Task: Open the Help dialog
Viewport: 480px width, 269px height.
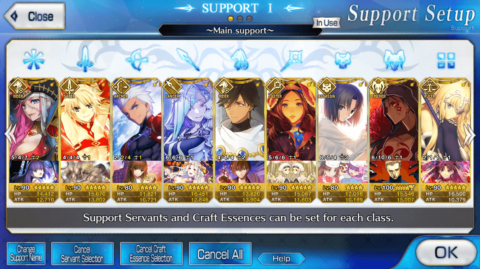Action: click(x=281, y=258)
